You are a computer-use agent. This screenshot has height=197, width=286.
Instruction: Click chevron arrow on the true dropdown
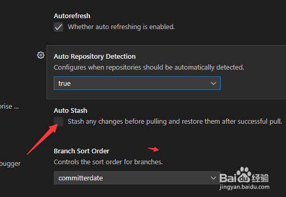(213, 83)
